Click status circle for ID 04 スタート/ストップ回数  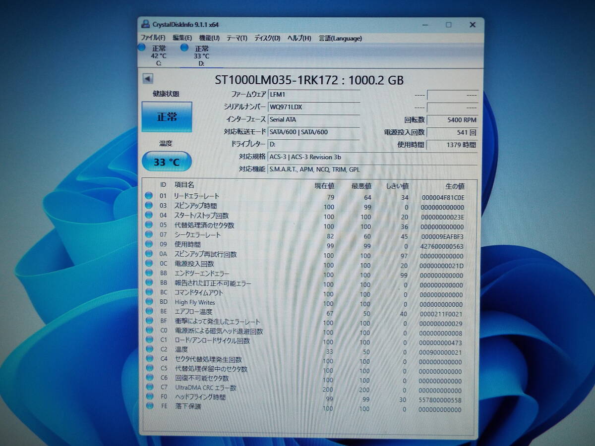(148, 216)
